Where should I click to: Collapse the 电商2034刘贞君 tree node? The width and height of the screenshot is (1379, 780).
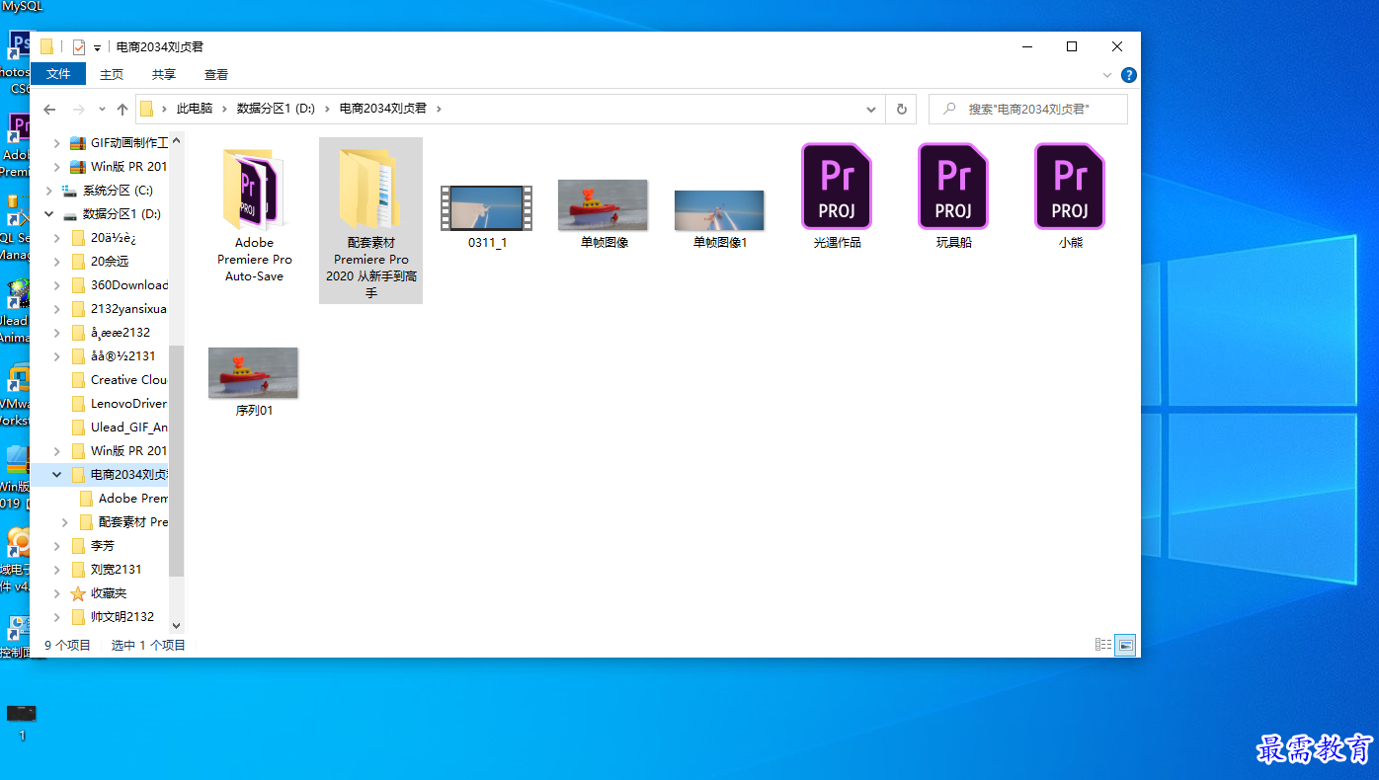(57, 475)
